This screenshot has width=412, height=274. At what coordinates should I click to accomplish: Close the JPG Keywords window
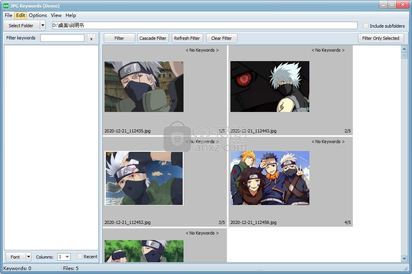coord(402,5)
